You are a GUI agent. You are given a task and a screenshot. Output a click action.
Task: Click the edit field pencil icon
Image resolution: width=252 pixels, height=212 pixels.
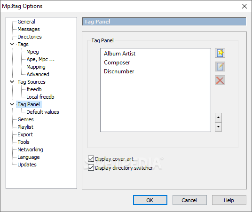coord(220,67)
